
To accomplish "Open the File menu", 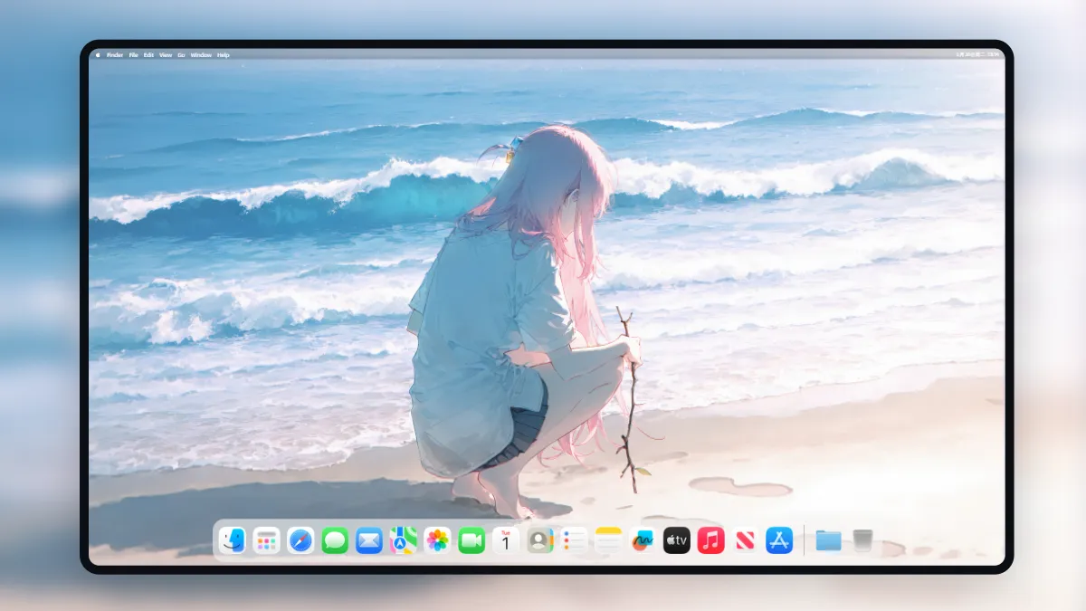I will click(x=133, y=55).
